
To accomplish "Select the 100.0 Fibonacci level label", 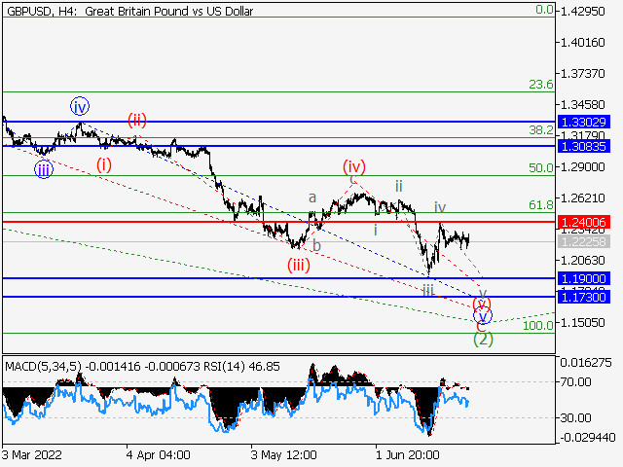I will point(538,326).
